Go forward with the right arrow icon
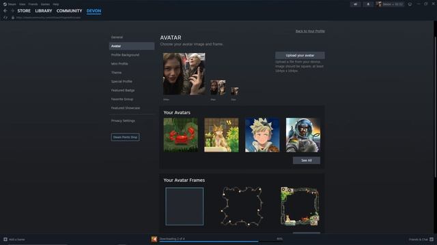 point(12,11)
